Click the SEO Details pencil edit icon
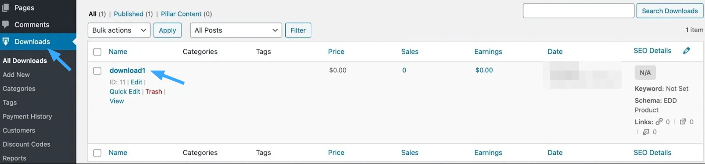 [686, 51]
